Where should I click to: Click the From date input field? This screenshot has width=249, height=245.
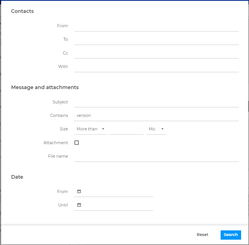point(118,191)
